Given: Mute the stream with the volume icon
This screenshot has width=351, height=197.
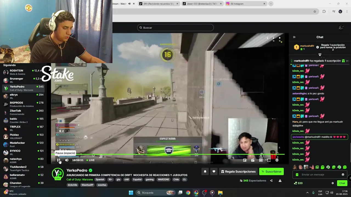Looking at the screenshot, I should (67, 160).
